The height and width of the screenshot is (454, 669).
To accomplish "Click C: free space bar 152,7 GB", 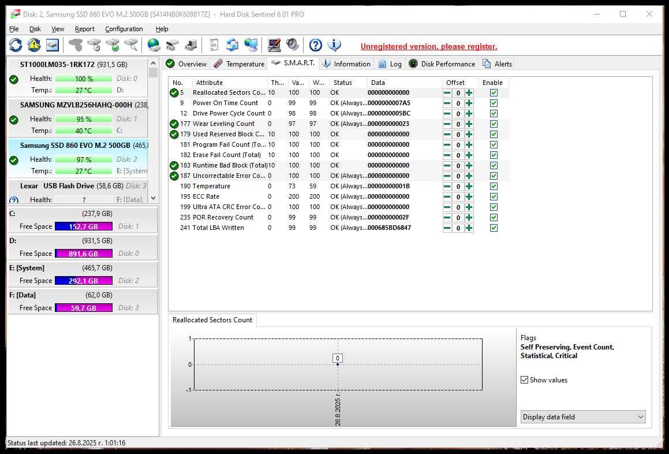I will [x=84, y=226].
